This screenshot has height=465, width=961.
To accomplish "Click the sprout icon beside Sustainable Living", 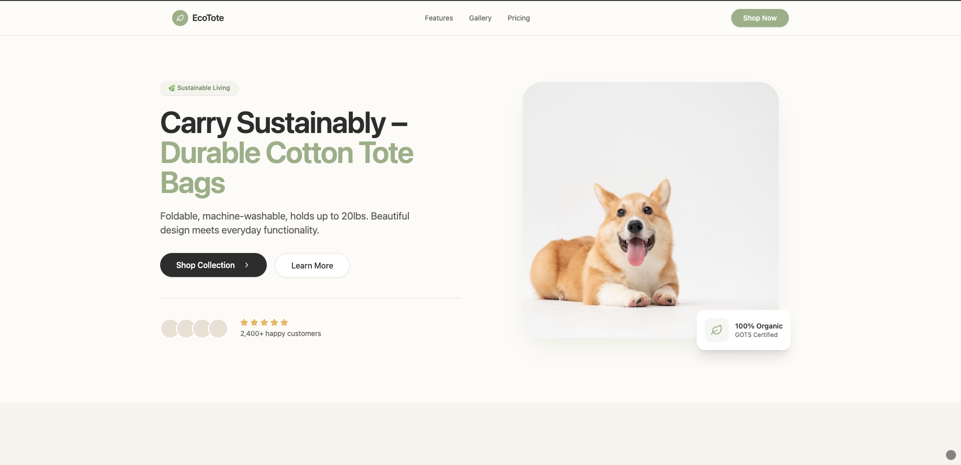I will (172, 88).
